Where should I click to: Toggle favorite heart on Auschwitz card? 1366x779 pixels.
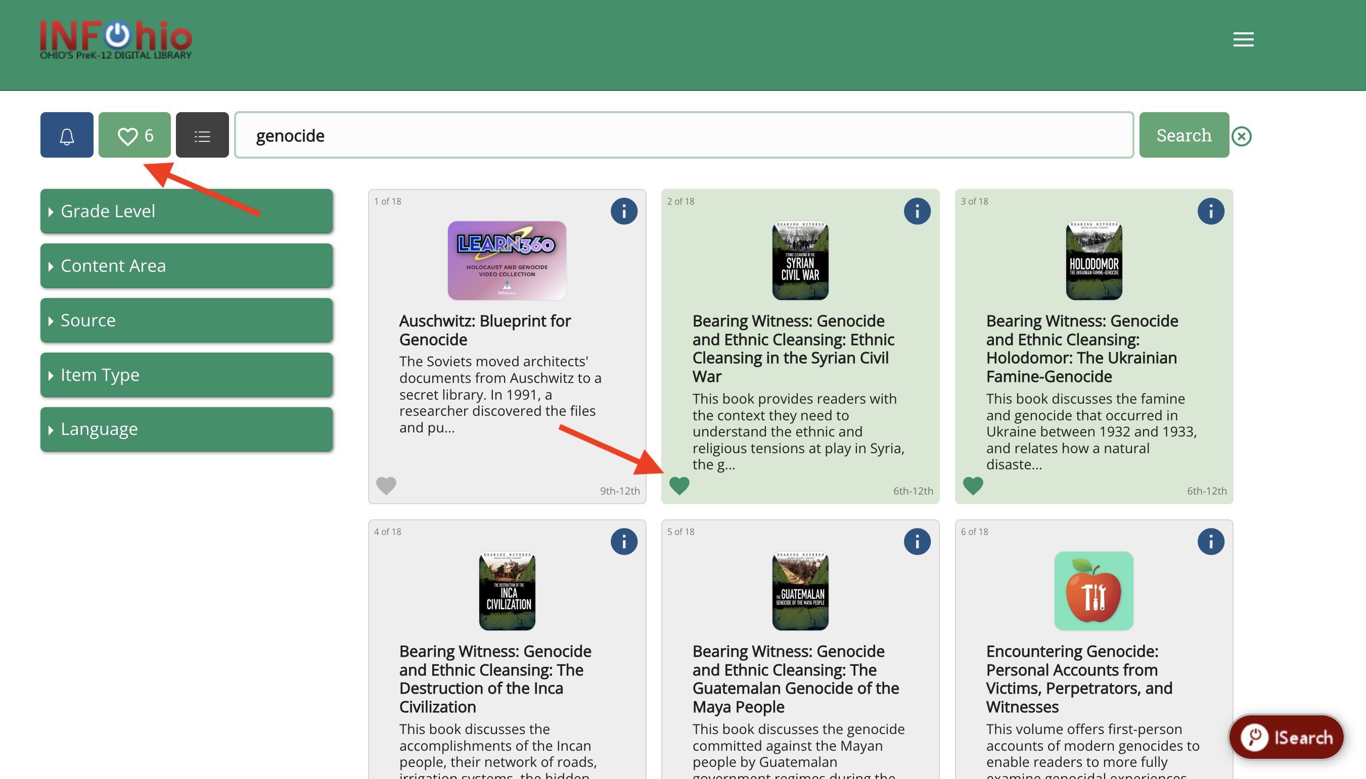tap(387, 485)
